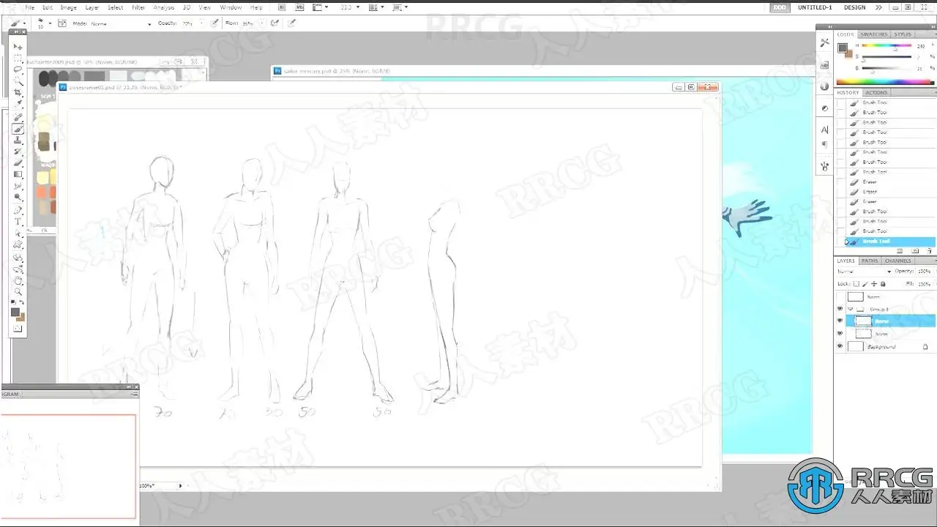Hide the Group 1 layer group

coord(840,309)
